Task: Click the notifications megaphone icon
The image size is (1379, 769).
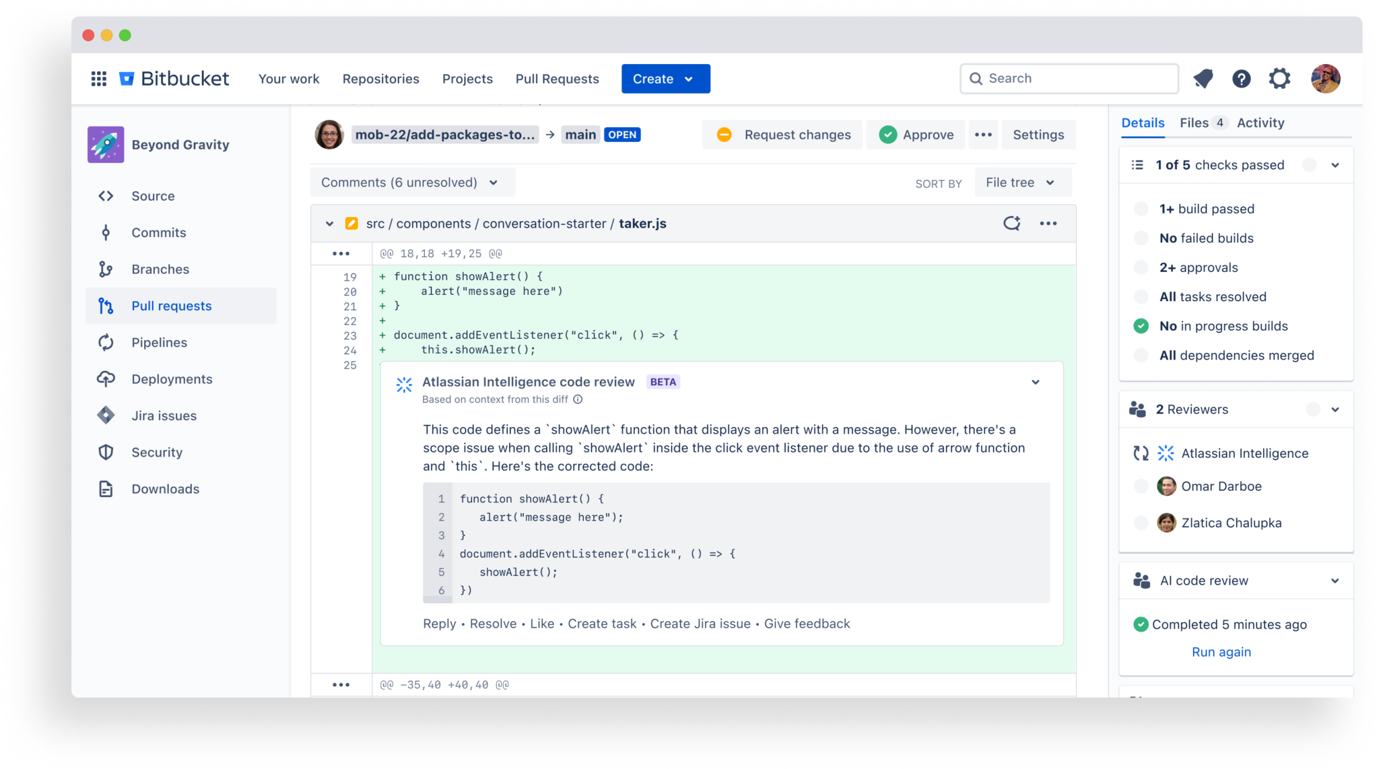Action: tap(1203, 79)
